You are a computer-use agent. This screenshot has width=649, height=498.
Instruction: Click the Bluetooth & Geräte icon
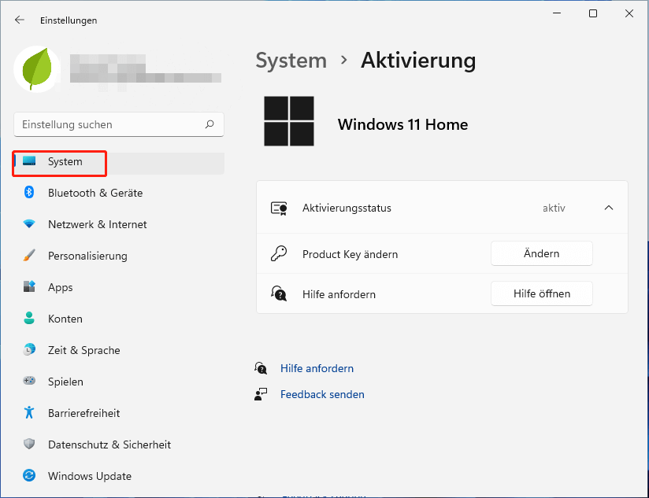click(29, 193)
